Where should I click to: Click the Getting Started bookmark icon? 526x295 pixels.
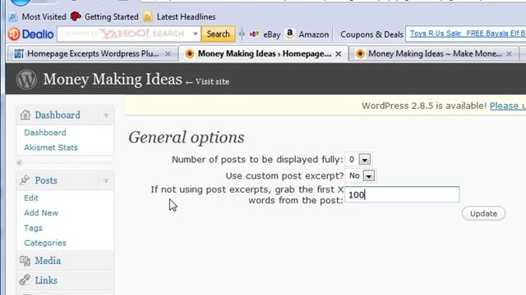pos(76,16)
